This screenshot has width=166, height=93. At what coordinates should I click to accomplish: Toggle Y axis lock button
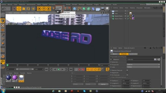[x=44, y=9]
